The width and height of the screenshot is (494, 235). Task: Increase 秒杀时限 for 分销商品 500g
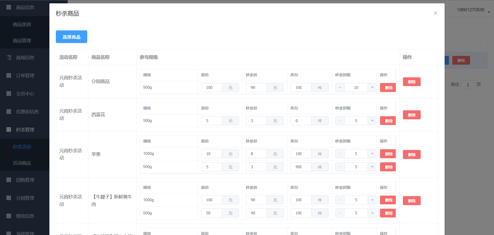click(x=372, y=88)
